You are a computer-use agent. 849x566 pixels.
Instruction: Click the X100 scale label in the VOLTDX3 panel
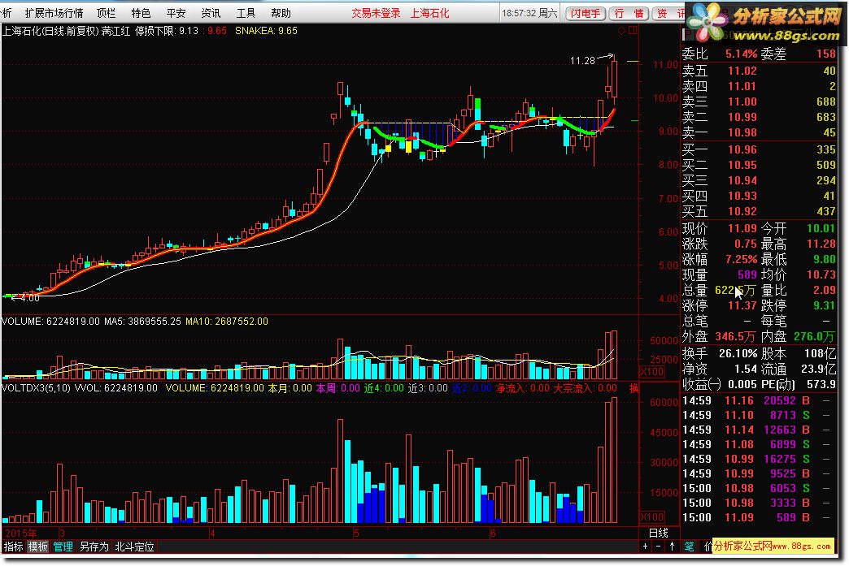pos(652,516)
